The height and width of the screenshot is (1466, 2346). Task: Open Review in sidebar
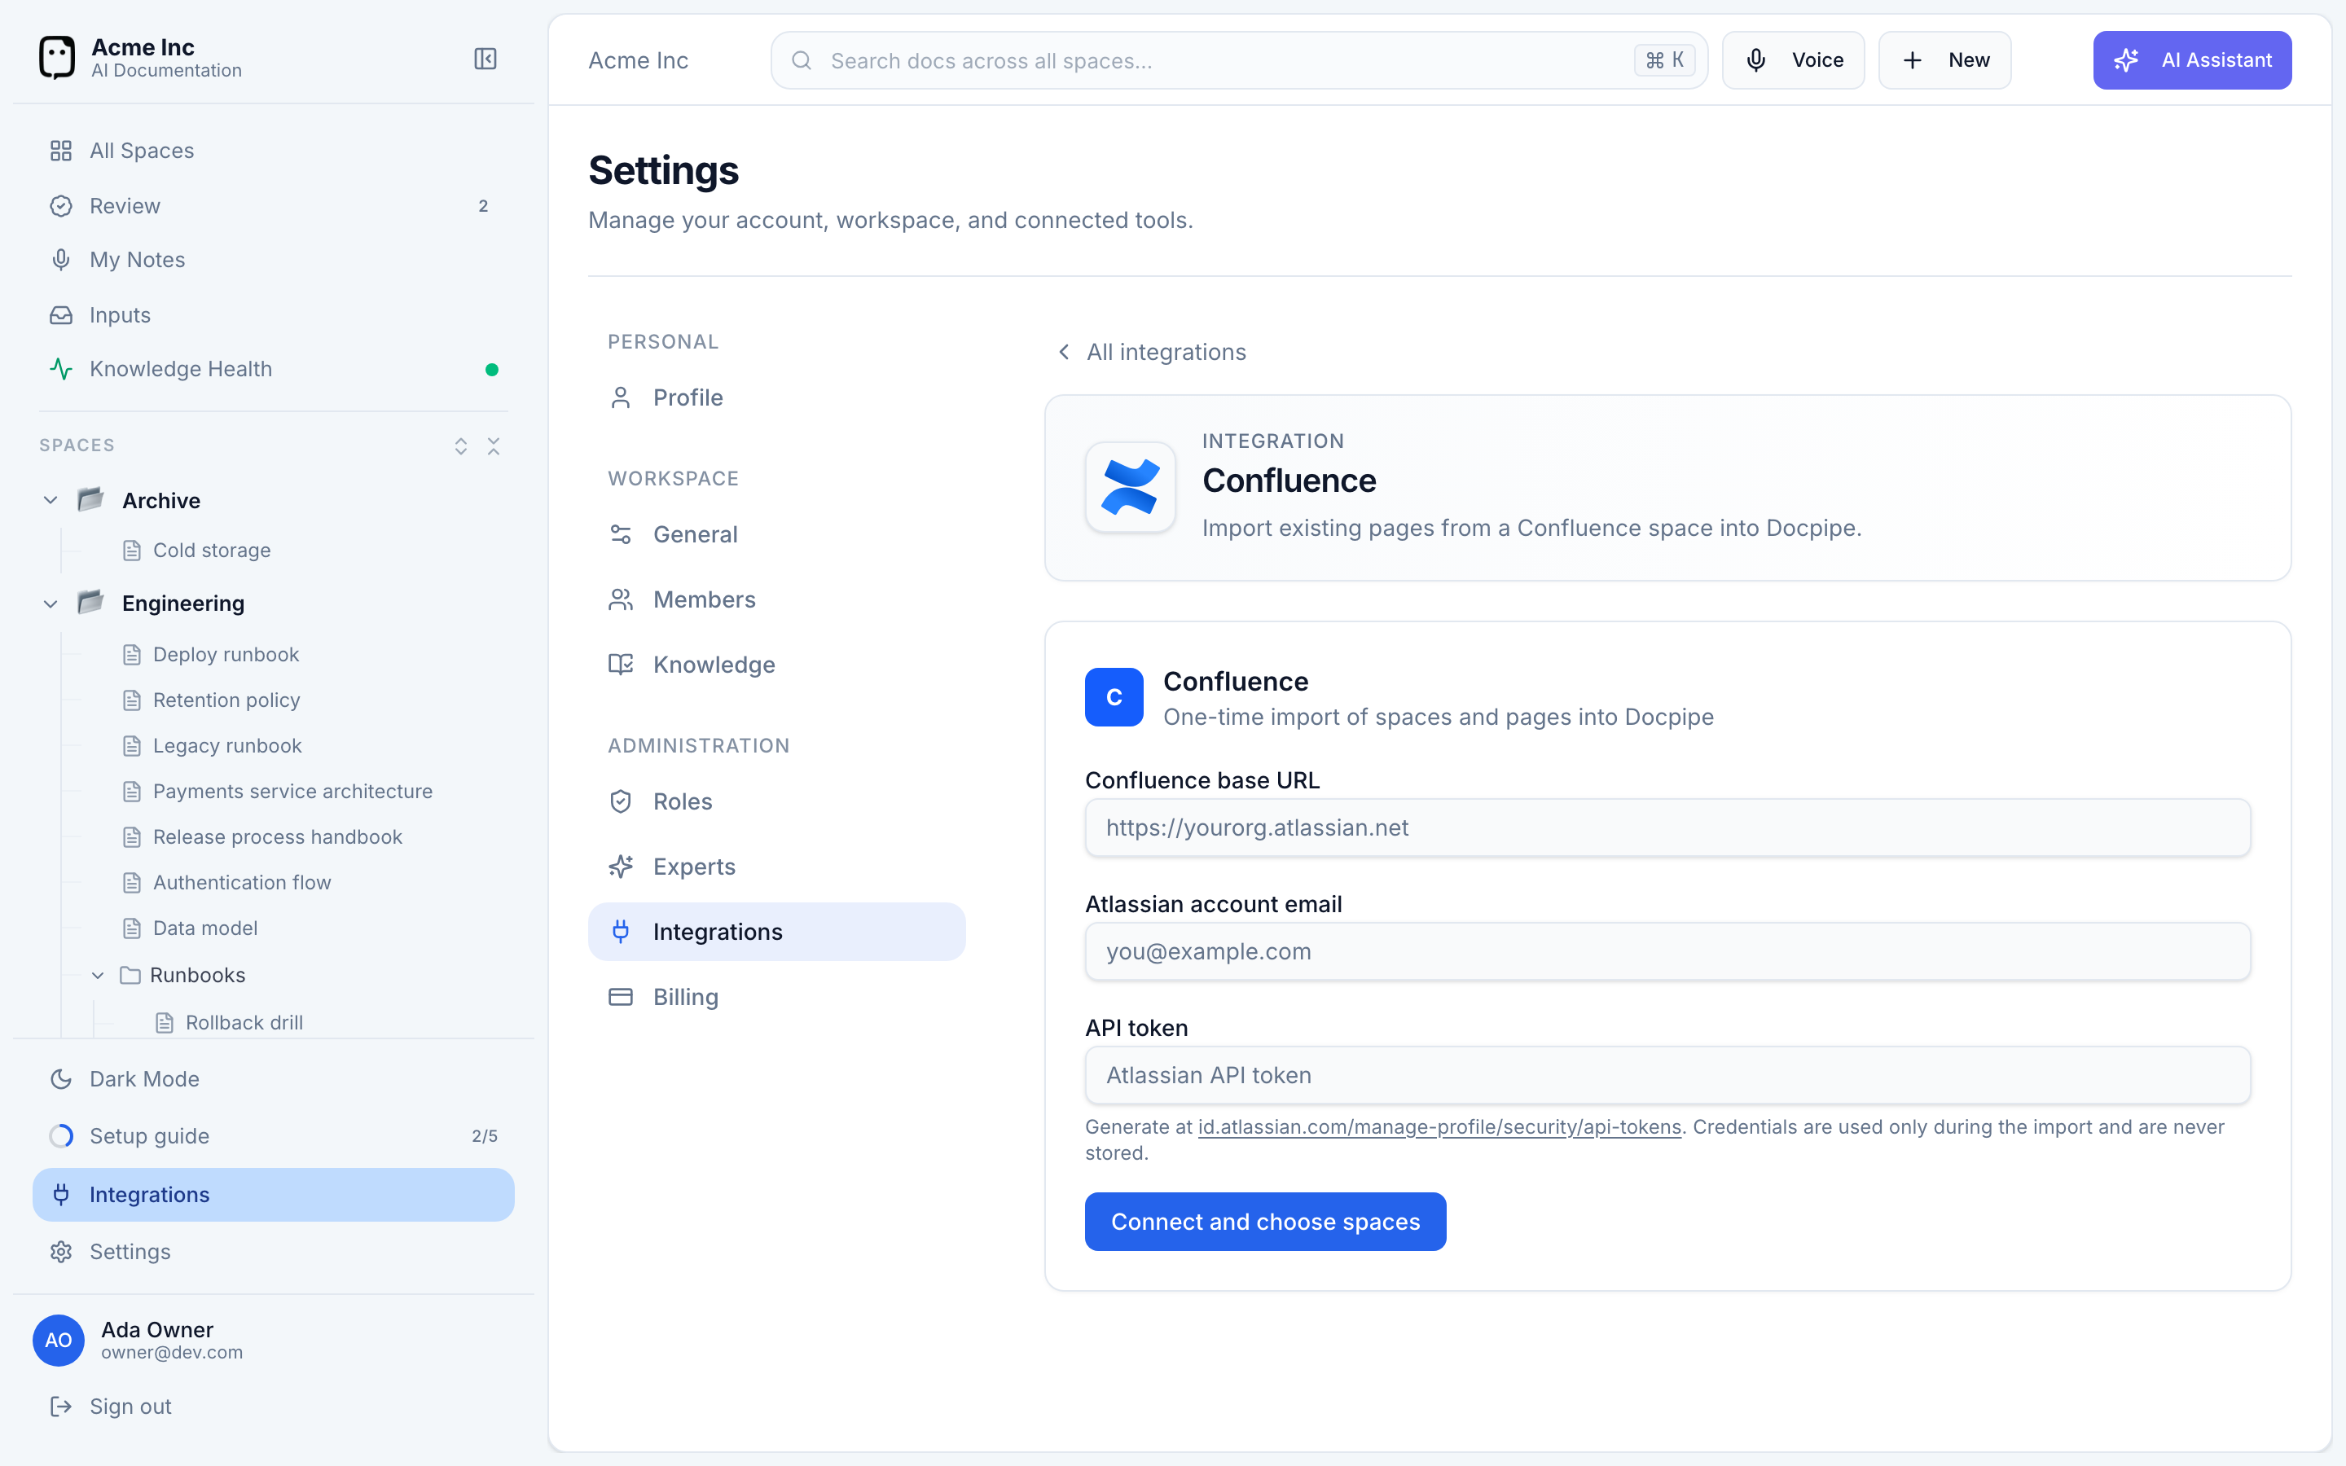point(274,205)
